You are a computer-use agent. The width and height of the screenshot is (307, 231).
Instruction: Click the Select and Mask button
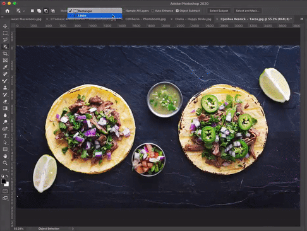(248, 11)
